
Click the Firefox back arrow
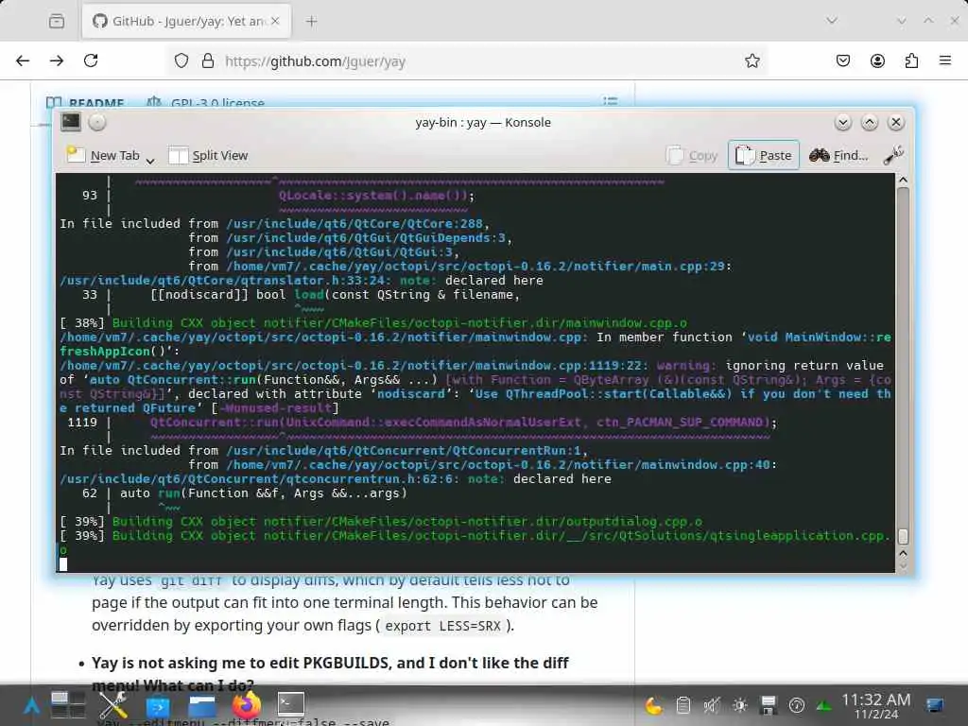[x=23, y=60]
